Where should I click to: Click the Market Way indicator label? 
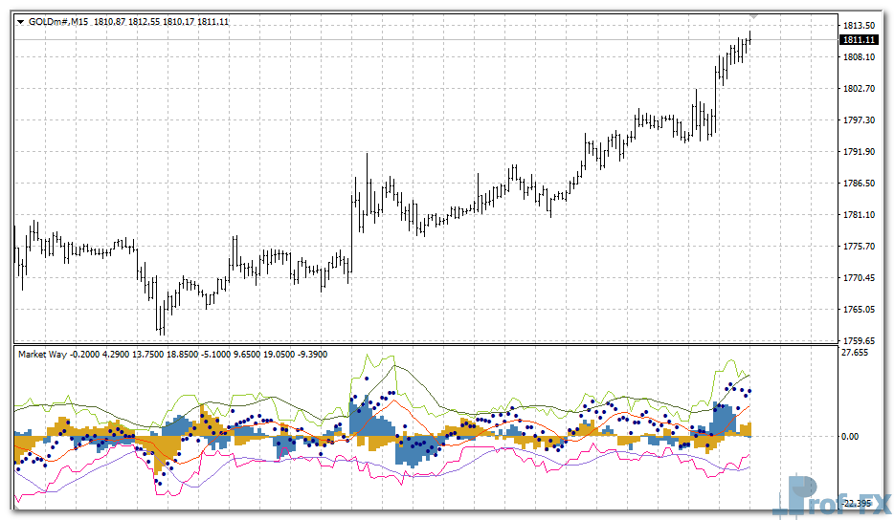coord(42,354)
